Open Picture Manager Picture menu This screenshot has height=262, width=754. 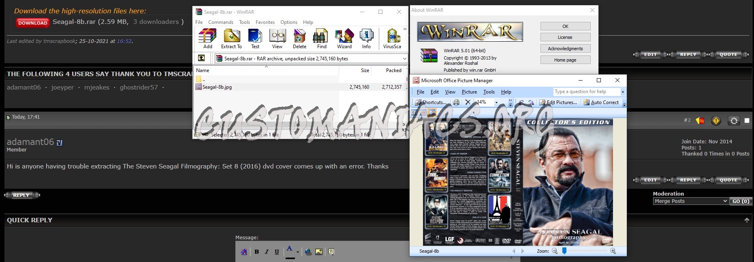[x=469, y=92]
